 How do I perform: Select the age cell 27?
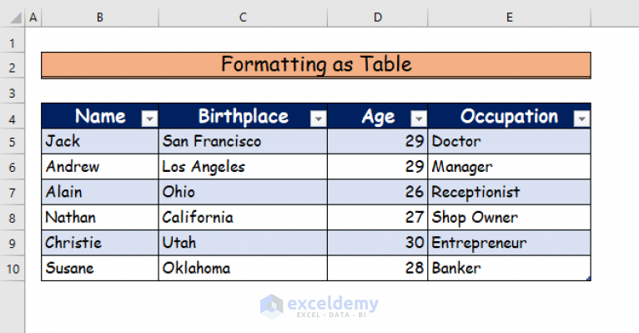378,217
